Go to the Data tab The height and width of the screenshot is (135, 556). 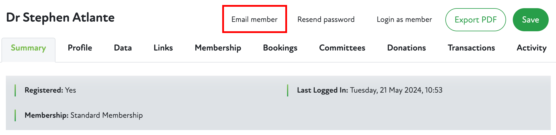pyautogui.click(x=123, y=48)
